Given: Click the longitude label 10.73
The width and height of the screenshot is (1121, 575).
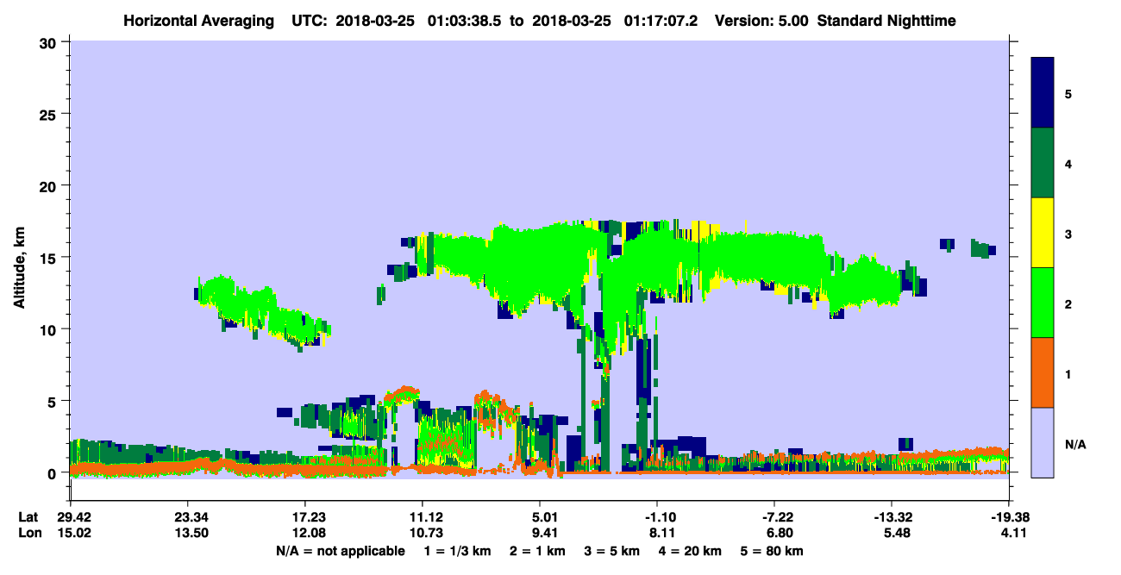Looking at the screenshot, I should 423,534.
